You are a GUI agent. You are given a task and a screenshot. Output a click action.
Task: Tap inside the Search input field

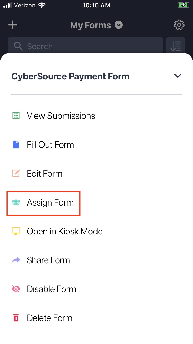85,46
